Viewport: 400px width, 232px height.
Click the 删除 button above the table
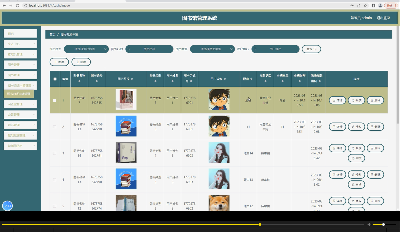[x=81, y=62]
